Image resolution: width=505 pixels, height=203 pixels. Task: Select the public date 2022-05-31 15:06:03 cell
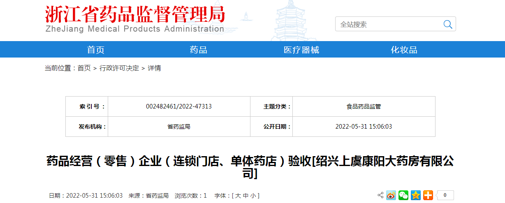click(364, 127)
